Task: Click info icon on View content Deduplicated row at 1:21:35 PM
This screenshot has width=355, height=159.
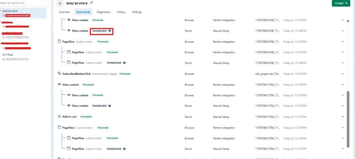Action: point(110,106)
